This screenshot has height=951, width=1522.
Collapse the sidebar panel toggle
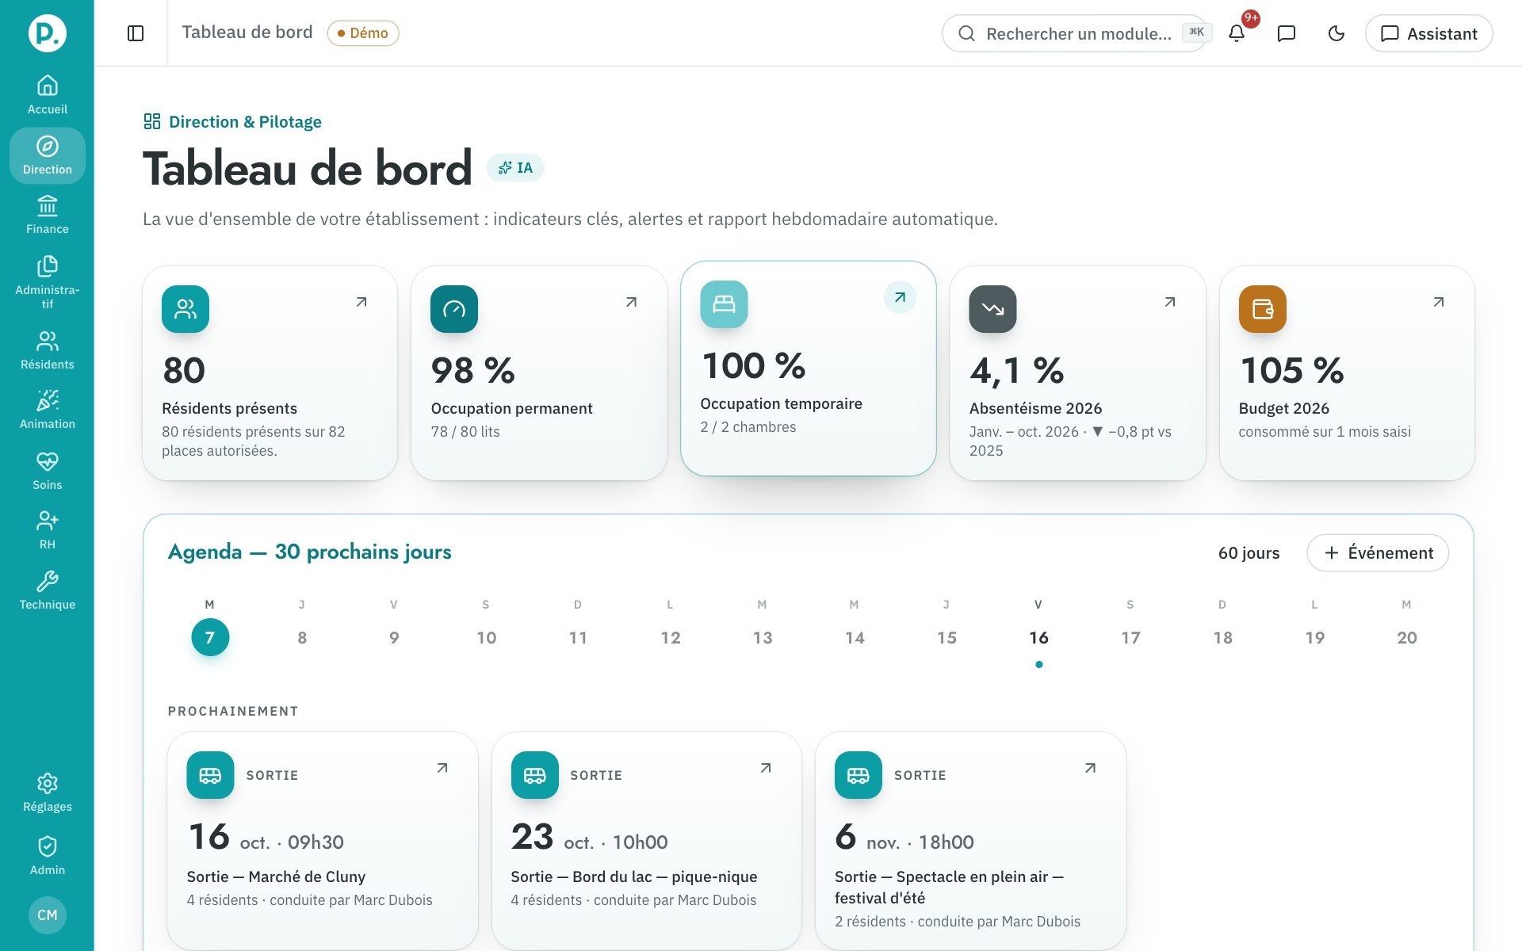pyautogui.click(x=136, y=33)
